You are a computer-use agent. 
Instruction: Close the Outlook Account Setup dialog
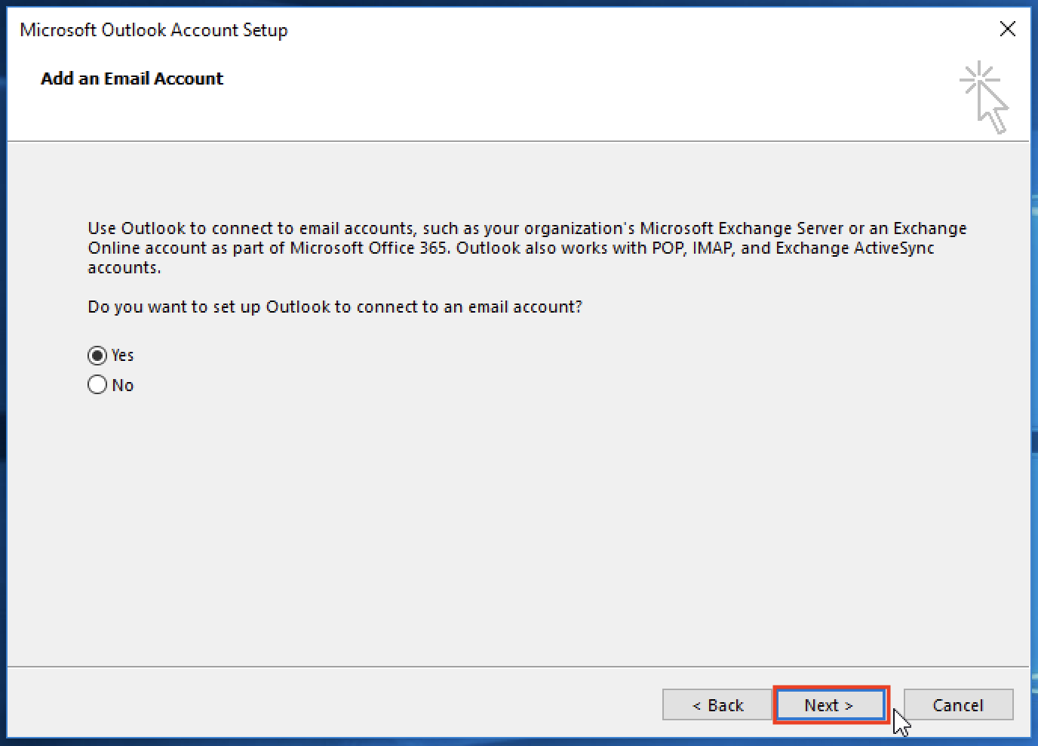tap(1007, 29)
